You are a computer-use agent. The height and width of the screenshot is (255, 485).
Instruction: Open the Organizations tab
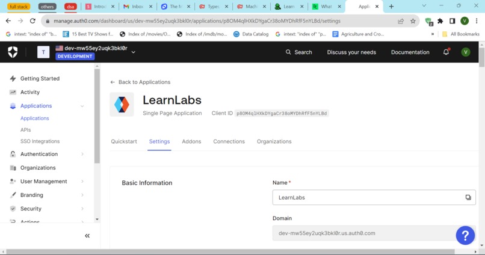point(274,141)
